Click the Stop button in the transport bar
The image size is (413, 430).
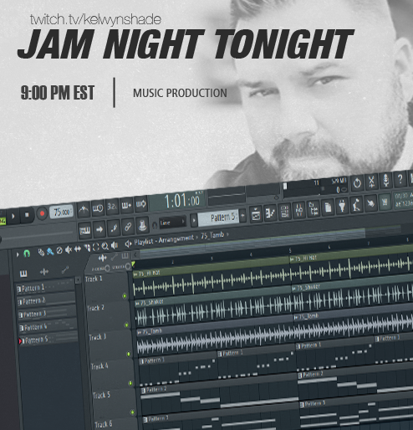coord(27,215)
